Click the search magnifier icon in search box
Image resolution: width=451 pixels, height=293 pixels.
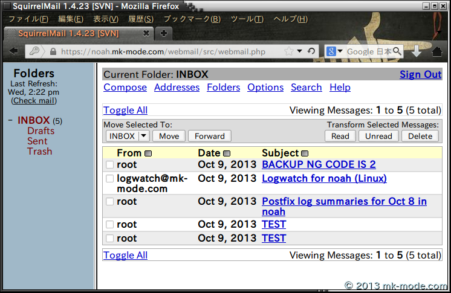(397, 51)
